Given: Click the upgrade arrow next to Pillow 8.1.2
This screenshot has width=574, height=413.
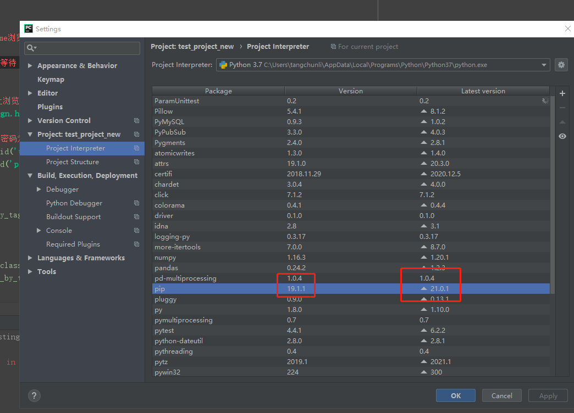Looking at the screenshot, I should [x=424, y=111].
